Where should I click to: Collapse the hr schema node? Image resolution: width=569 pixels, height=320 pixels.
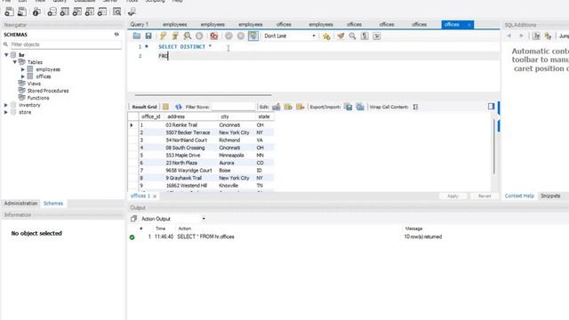(x=6, y=55)
